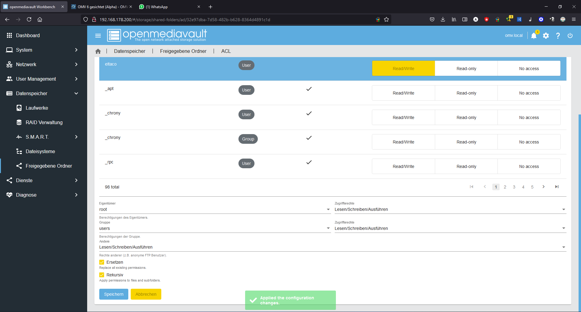The height and width of the screenshot is (312, 581).
Task: Expand S.M.A.R.T. submenu
Action: point(44,137)
